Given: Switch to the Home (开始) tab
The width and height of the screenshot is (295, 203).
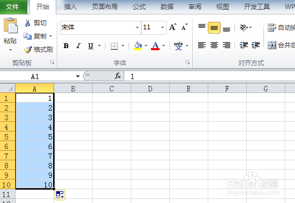Looking at the screenshot, I should coord(43,7).
